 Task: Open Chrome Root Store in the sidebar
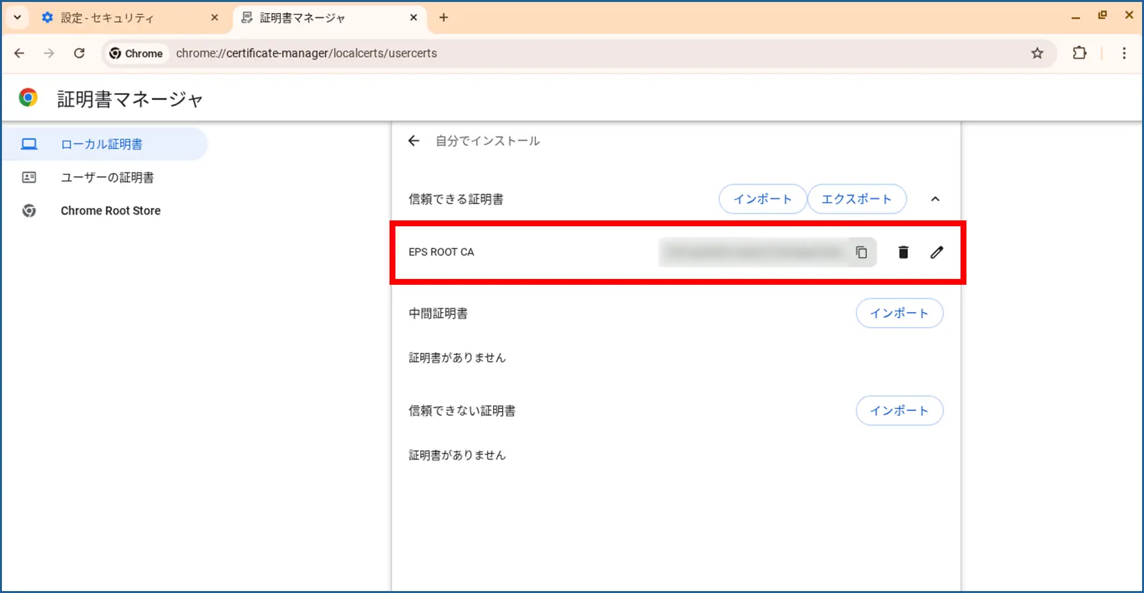coord(110,211)
